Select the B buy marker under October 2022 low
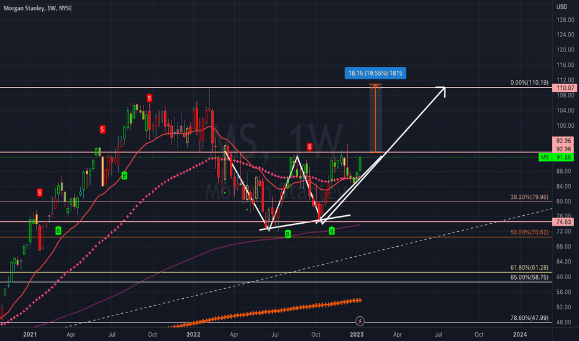 pyautogui.click(x=332, y=231)
